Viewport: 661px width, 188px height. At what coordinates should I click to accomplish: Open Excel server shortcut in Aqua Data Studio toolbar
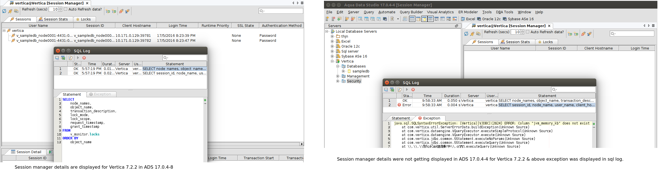(x=468, y=19)
